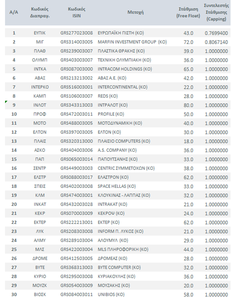Click 'PROFILE (ΚΟ)' stock name
Viewport: 232px width, 297px height.
pyautogui.click(x=111, y=114)
